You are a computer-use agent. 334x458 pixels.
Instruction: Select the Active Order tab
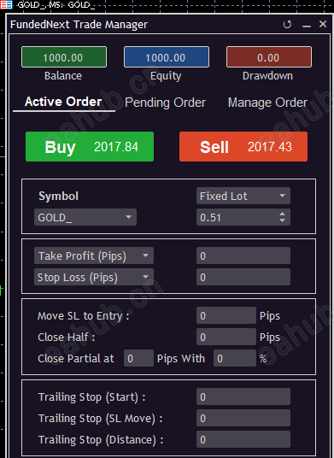pyautogui.click(x=63, y=102)
